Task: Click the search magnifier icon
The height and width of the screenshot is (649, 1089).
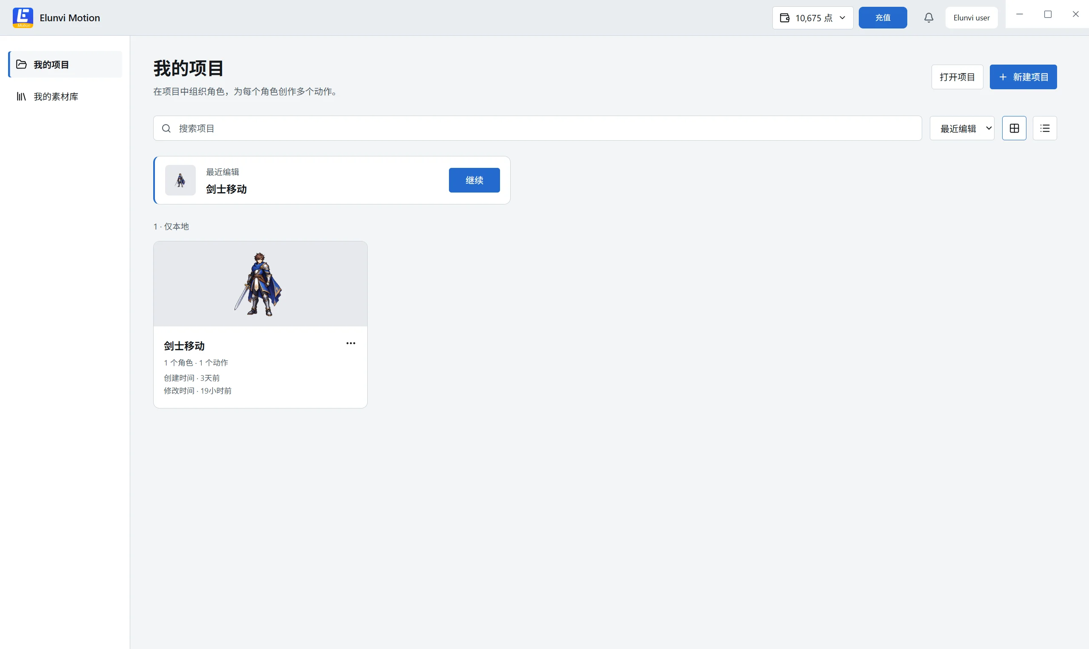Action: pyautogui.click(x=166, y=128)
